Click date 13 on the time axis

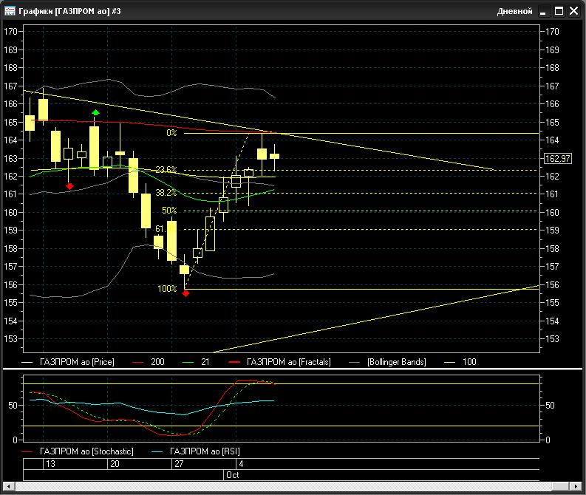tap(50, 464)
